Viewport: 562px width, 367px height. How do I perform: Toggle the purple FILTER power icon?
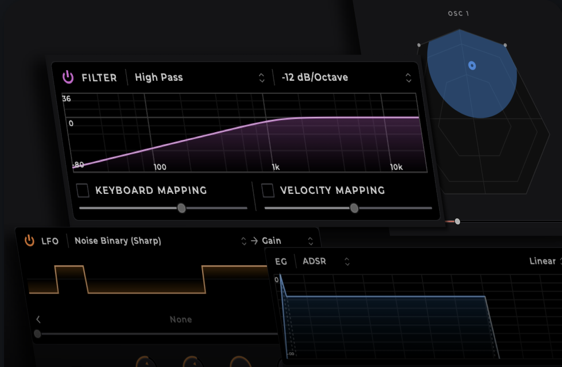68,77
